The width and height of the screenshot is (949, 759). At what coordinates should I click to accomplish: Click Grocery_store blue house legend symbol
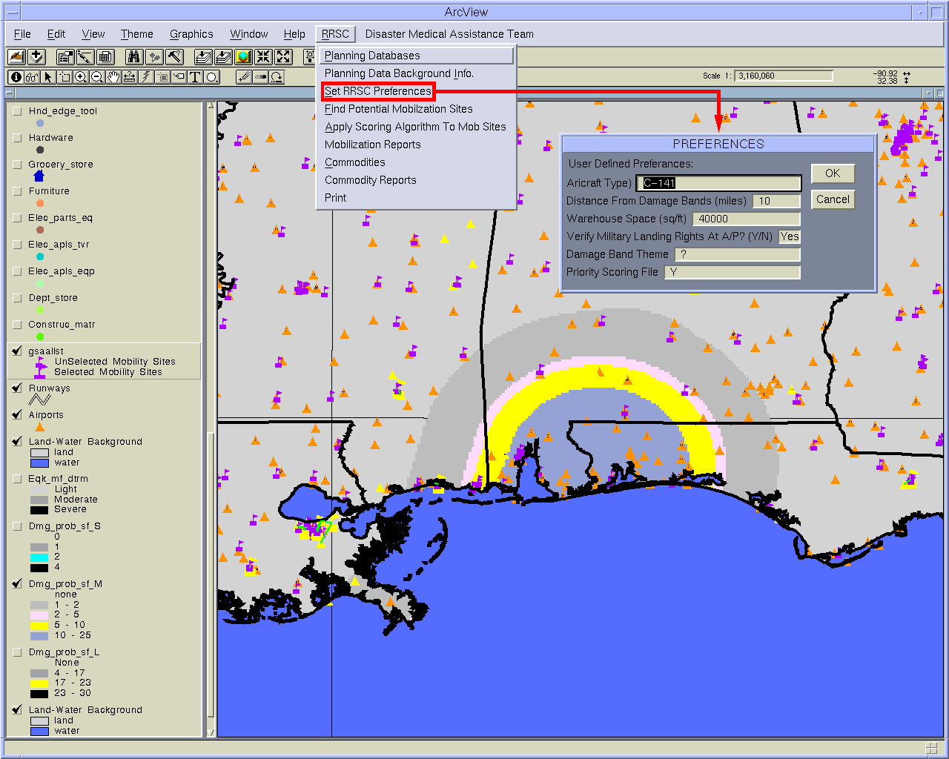tap(39, 176)
